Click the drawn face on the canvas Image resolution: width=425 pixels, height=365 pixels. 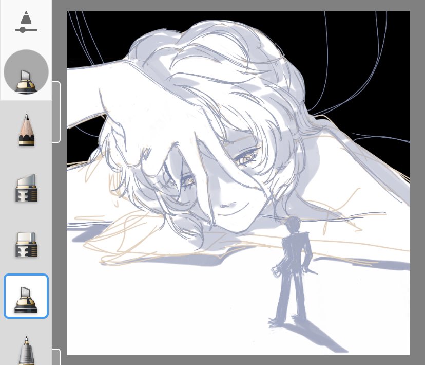click(x=216, y=180)
